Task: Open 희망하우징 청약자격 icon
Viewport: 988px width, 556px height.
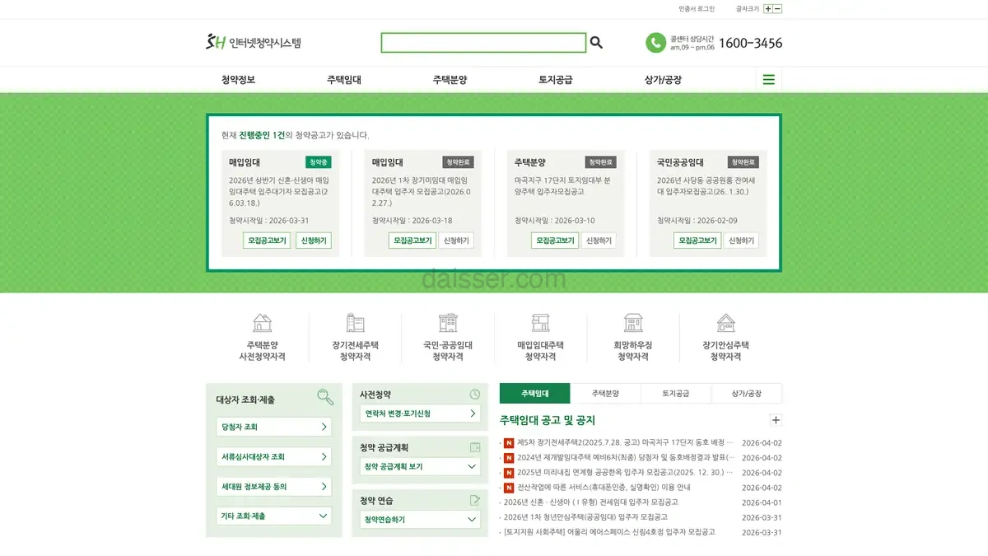Action: point(633,322)
